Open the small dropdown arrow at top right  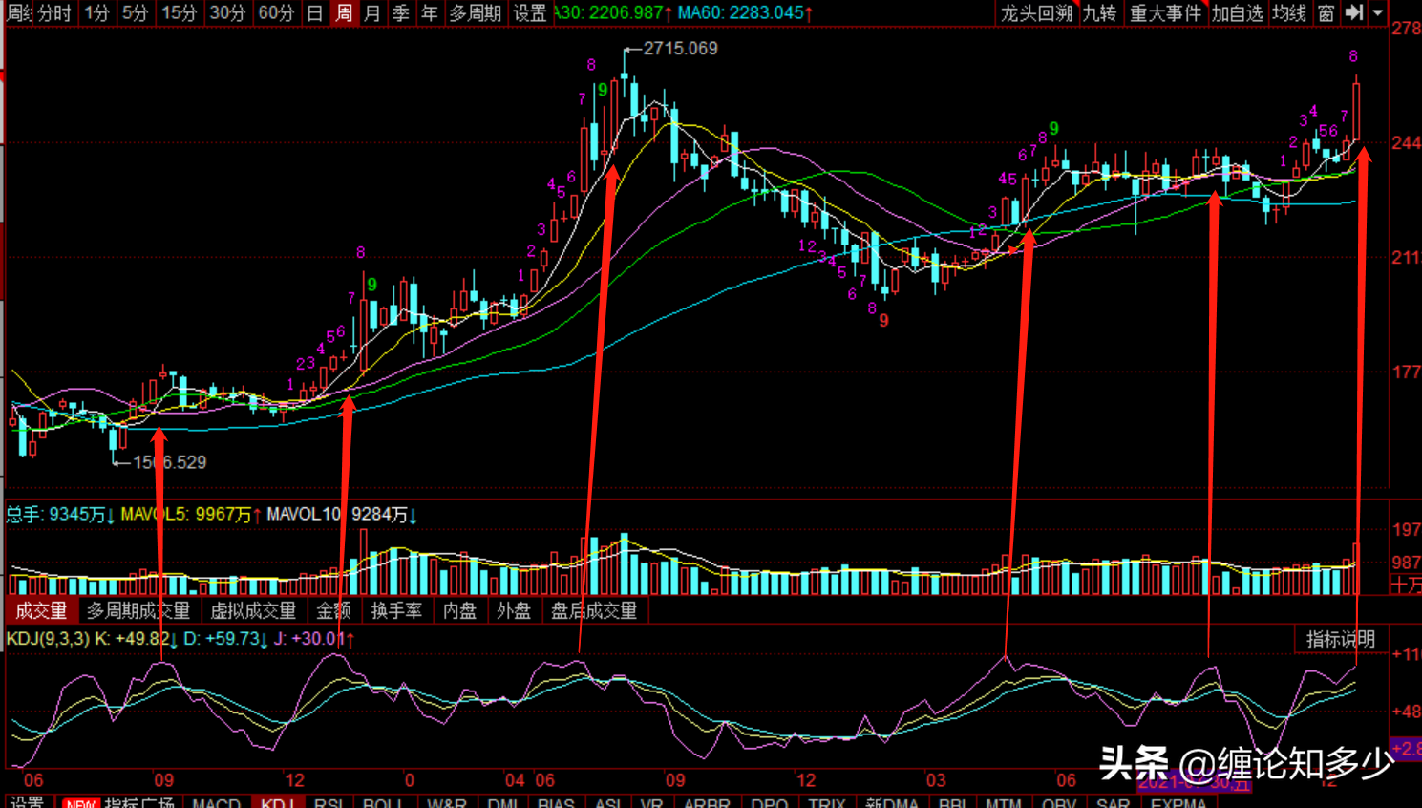[x=1378, y=12]
